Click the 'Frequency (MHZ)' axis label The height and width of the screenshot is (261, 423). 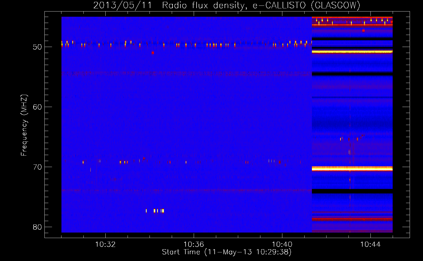point(24,125)
